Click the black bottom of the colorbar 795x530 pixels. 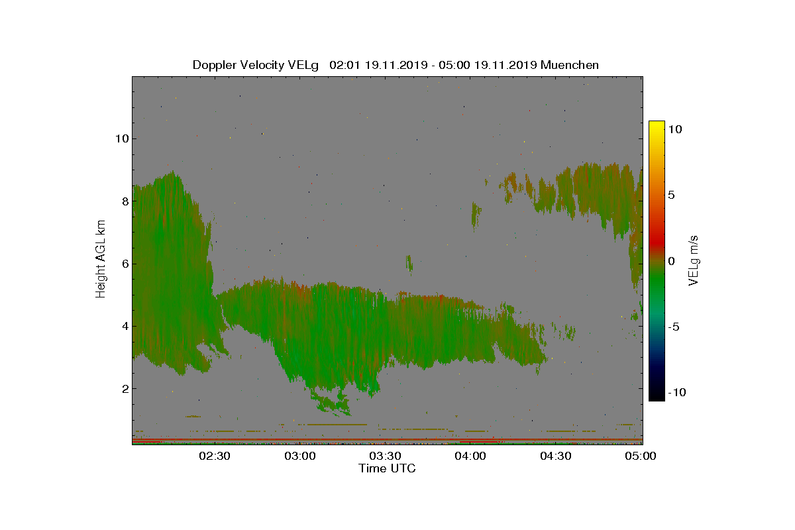point(657,396)
